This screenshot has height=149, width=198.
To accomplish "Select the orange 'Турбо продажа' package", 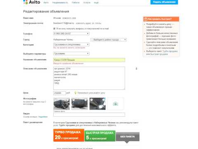I will (68, 135).
